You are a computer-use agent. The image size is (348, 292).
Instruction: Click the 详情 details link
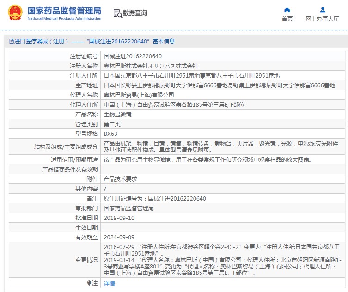click(109, 283)
